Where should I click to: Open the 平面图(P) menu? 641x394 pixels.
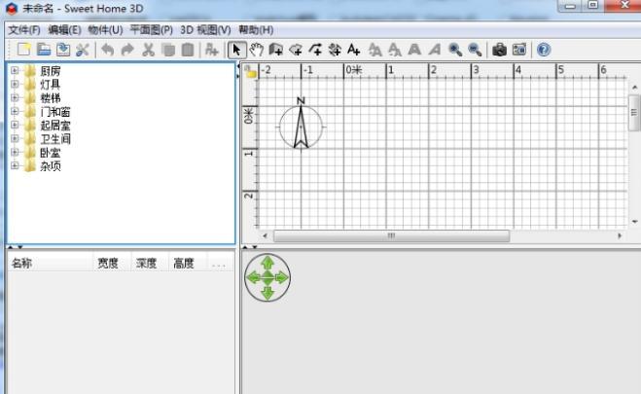point(152,30)
